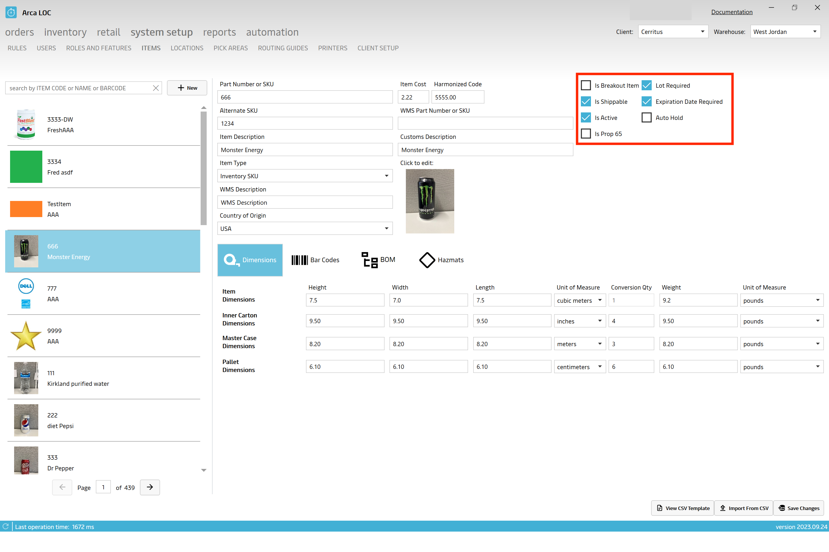Enable Is Prop 65 checkbox

point(586,134)
